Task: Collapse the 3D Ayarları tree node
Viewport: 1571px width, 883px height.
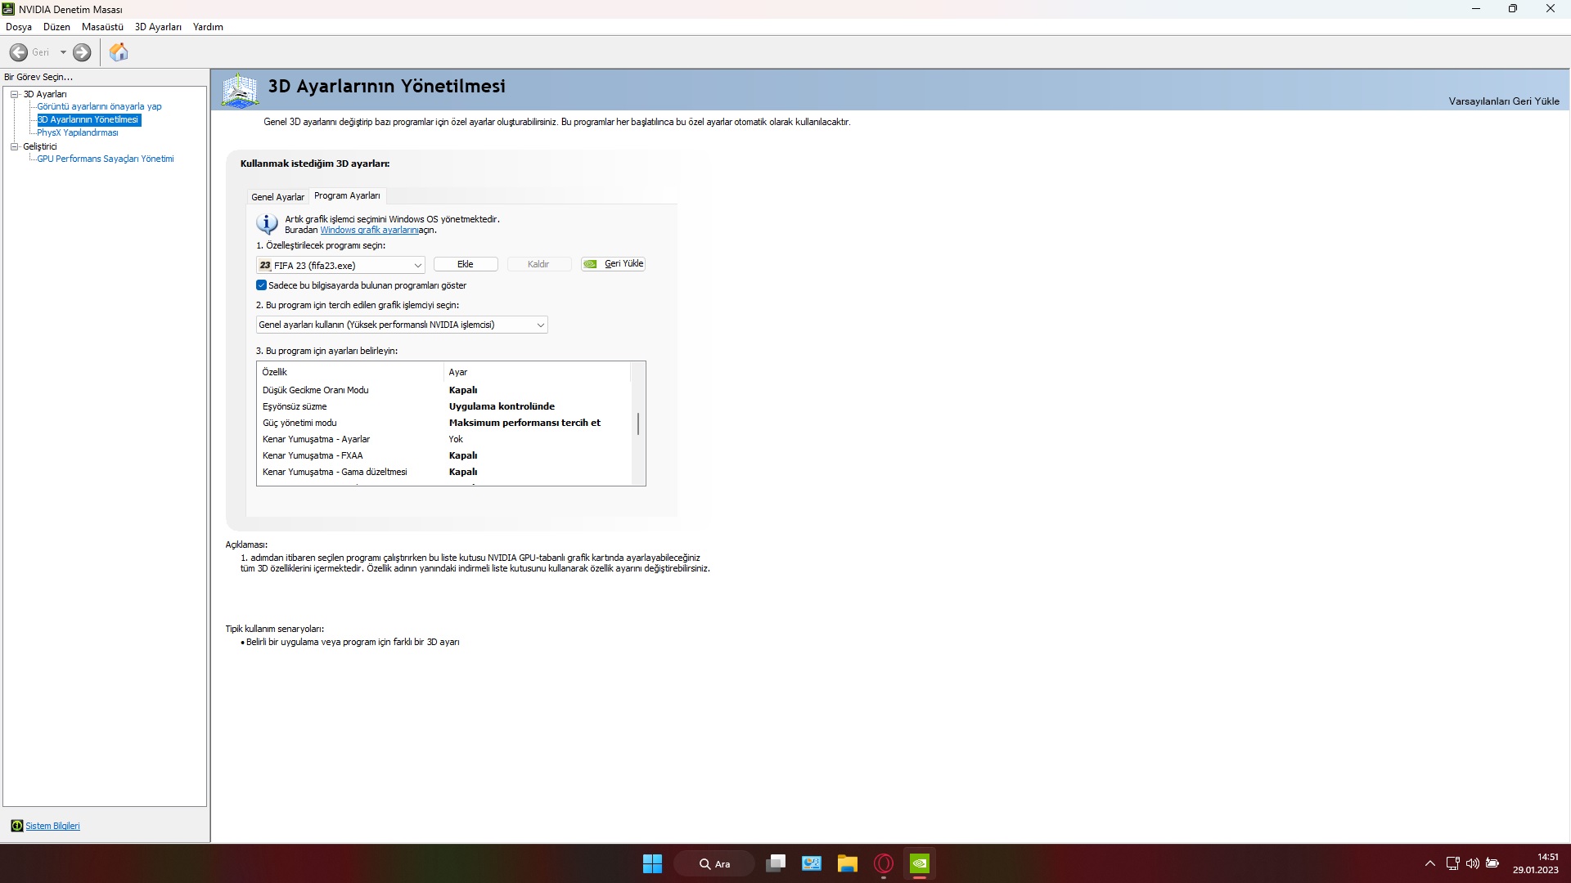Action: click(14, 94)
